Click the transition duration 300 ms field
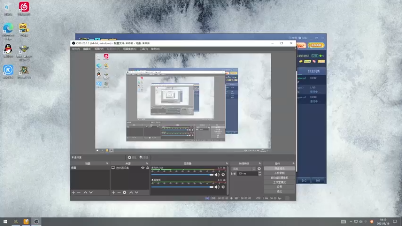 point(247,174)
